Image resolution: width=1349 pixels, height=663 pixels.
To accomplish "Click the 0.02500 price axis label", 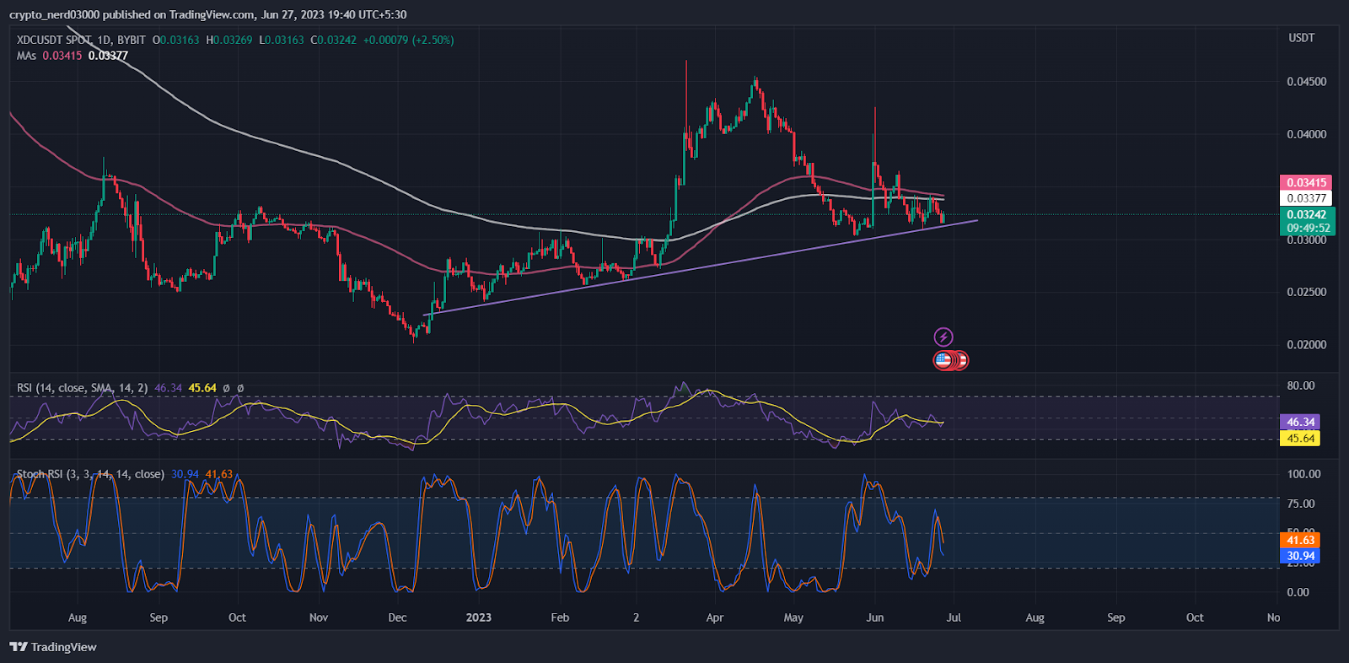I will click(1306, 292).
